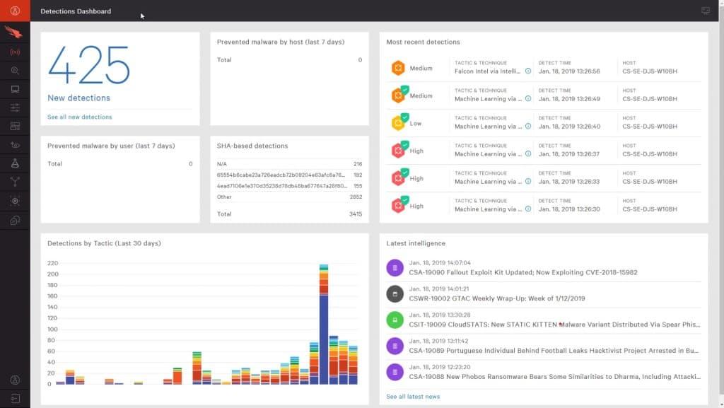This screenshot has width=724, height=408.
Task: Click the settings gear icon in sidebar
Action: pos(15,201)
